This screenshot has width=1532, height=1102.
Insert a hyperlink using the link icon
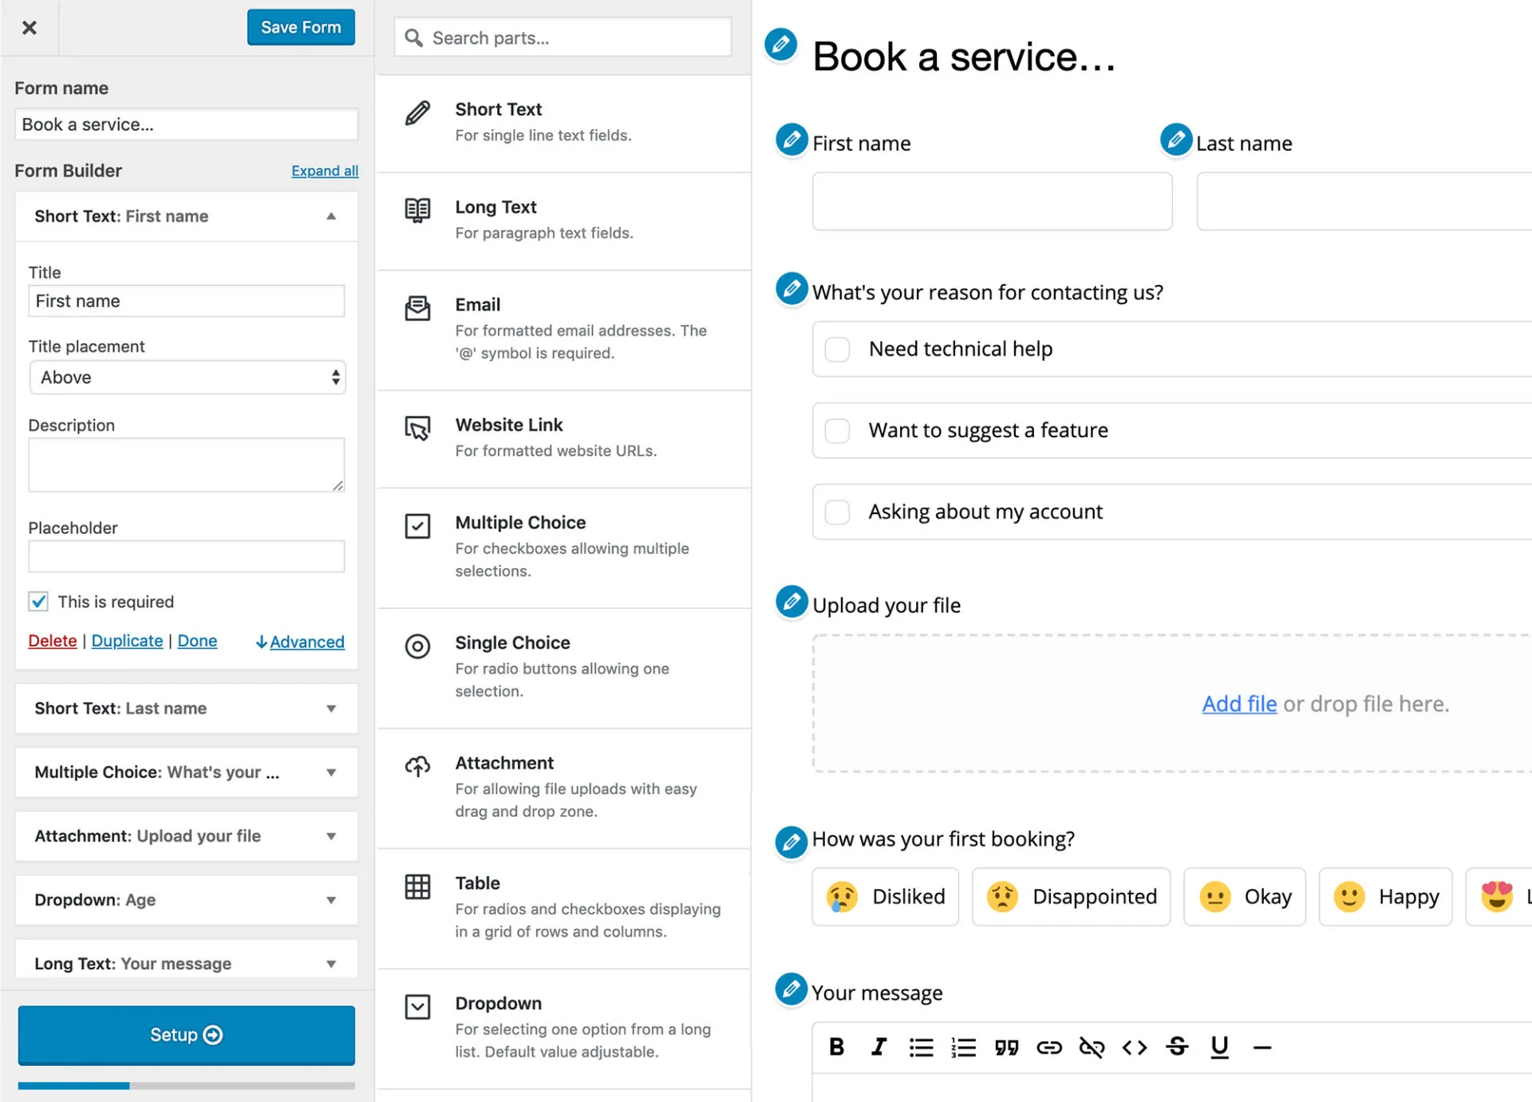pos(1049,1047)
